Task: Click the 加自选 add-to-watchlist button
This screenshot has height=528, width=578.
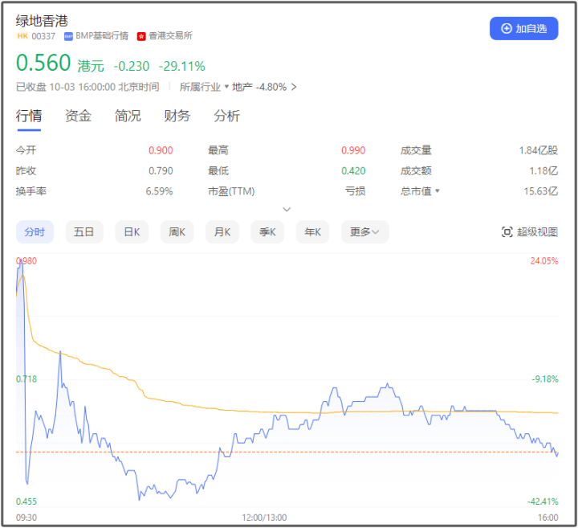Action: [x=523, y=28]
